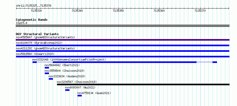Viewport: 237px width, 106px height.
Task: Click the chr11:7135325..7135376 region label
Action: 34,6
